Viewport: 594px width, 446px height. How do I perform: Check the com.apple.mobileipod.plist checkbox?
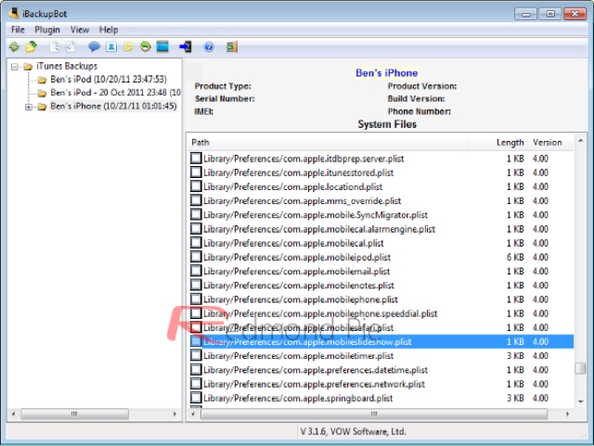tap(196, 257)
